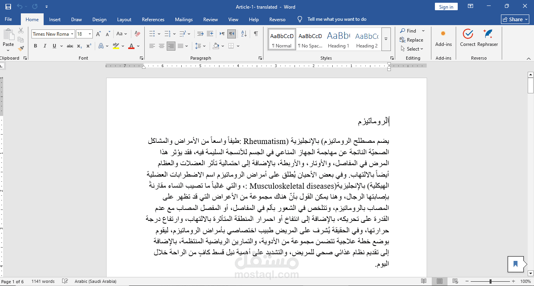534x286 pixels.
Task: Switch to Read Mode view in status bar
Action: (424, 281)
